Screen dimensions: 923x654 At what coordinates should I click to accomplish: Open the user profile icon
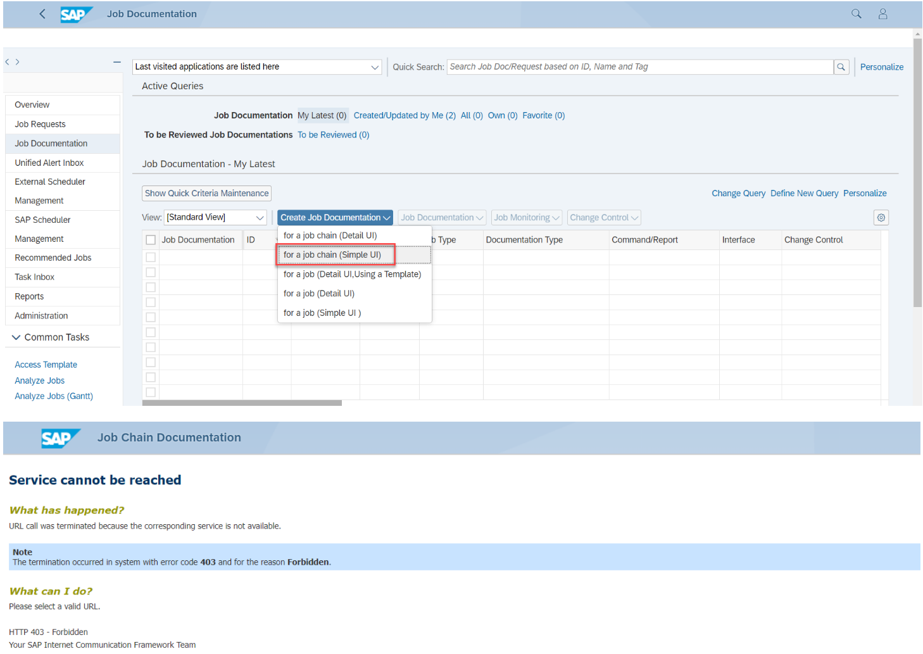[882, 14]
